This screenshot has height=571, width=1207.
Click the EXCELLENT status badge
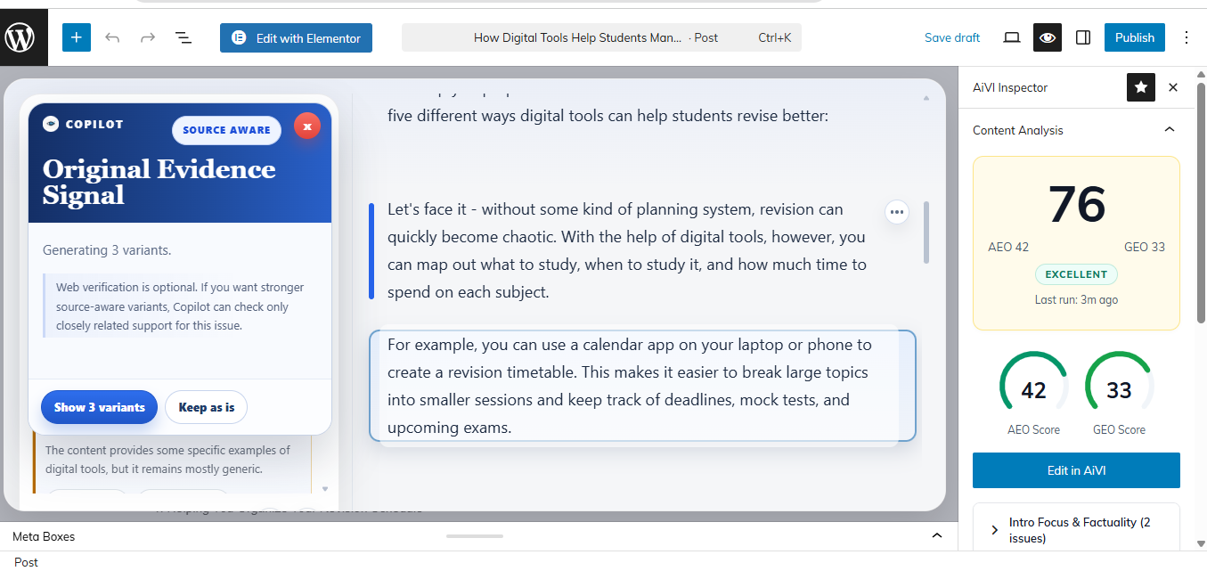[x=1076, y=274]
